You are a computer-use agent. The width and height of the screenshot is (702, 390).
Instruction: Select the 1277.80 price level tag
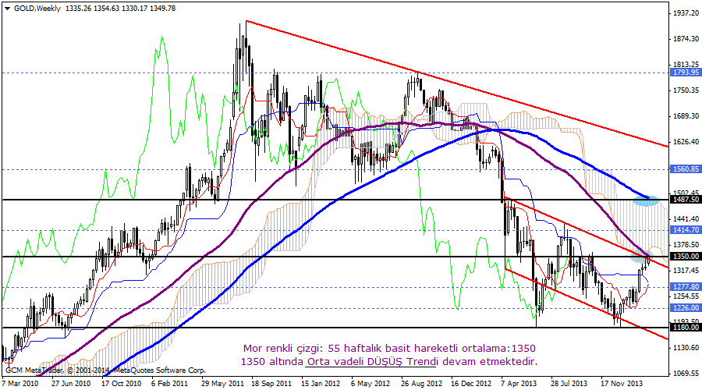[685, 286]
